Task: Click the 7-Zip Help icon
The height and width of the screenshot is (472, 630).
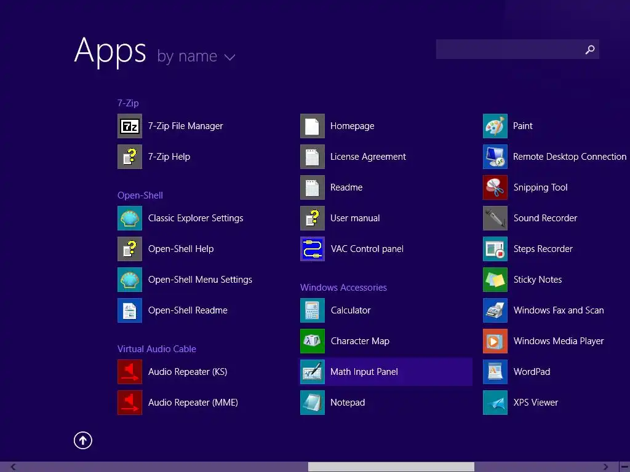Action: pyautogui.click(x=129, y=157)
